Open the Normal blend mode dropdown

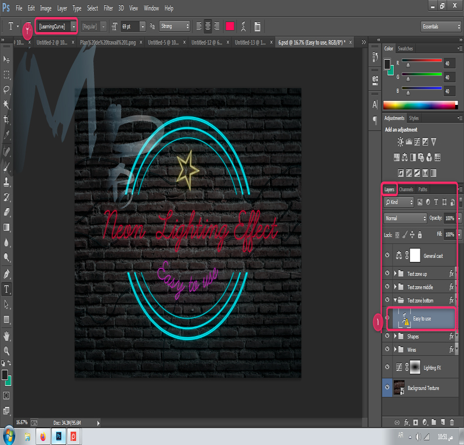click(405, 218)
